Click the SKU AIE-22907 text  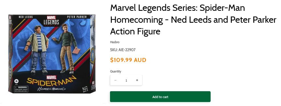(x=123, y=50)
